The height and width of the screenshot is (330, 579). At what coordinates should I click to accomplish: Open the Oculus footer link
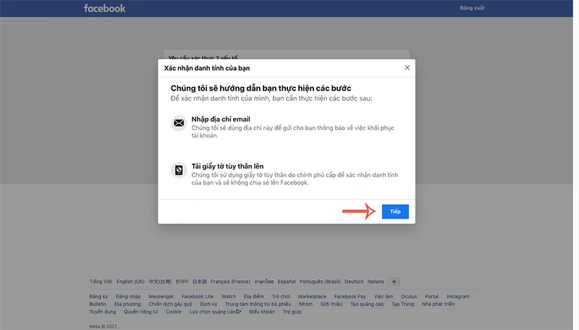tap(409, 297)
